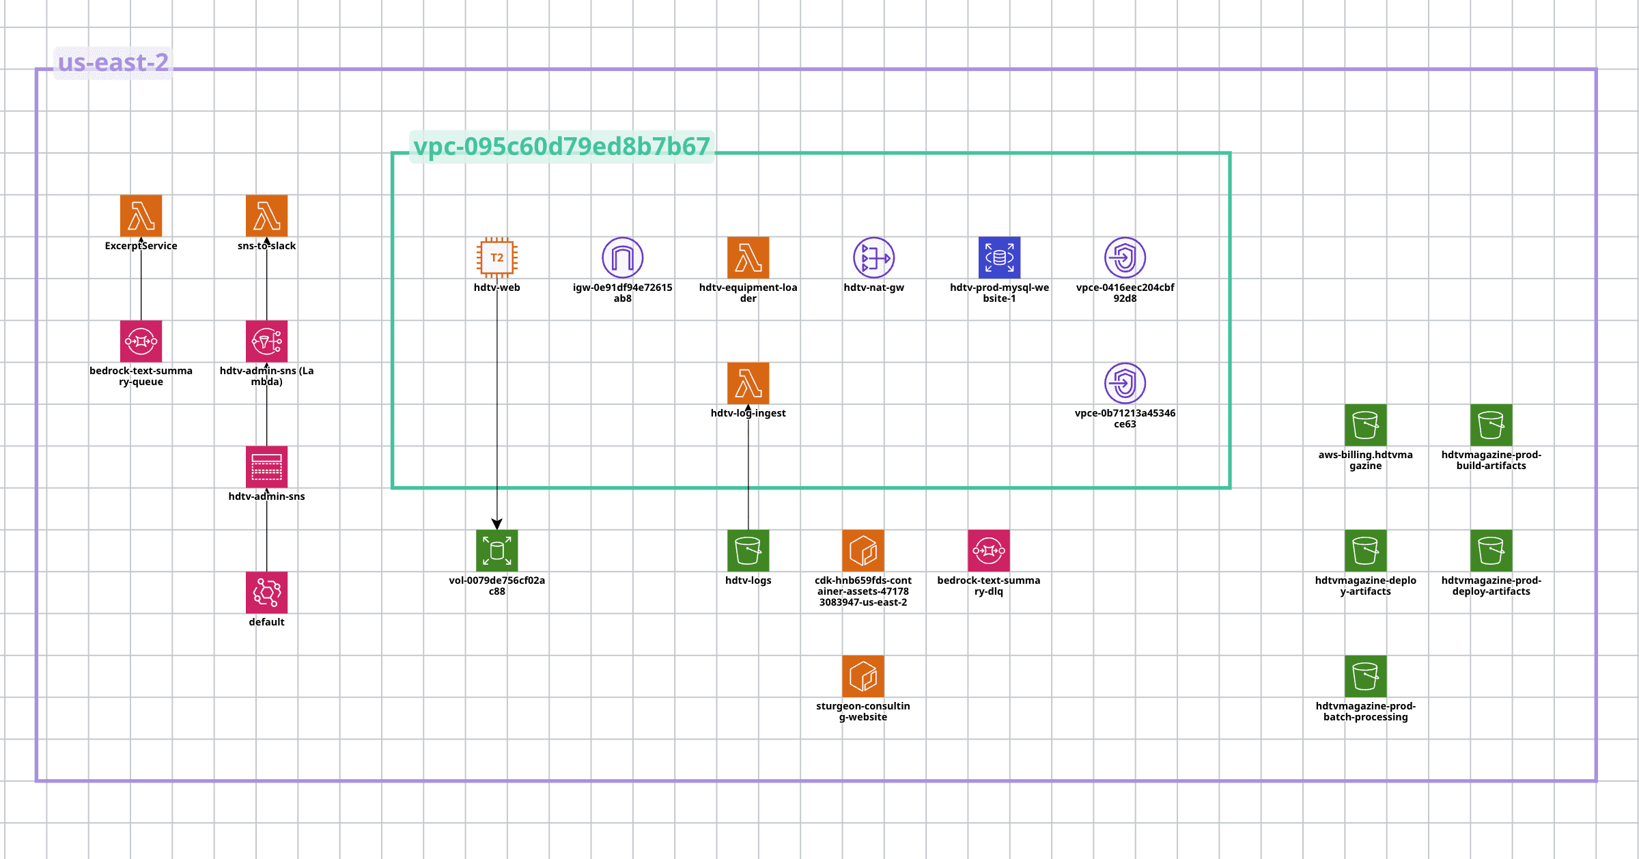Select the sturgeon-consulting-website repository icon

tap(863, 677)
